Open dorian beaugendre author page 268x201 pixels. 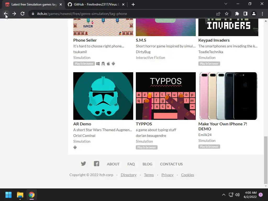151,136
